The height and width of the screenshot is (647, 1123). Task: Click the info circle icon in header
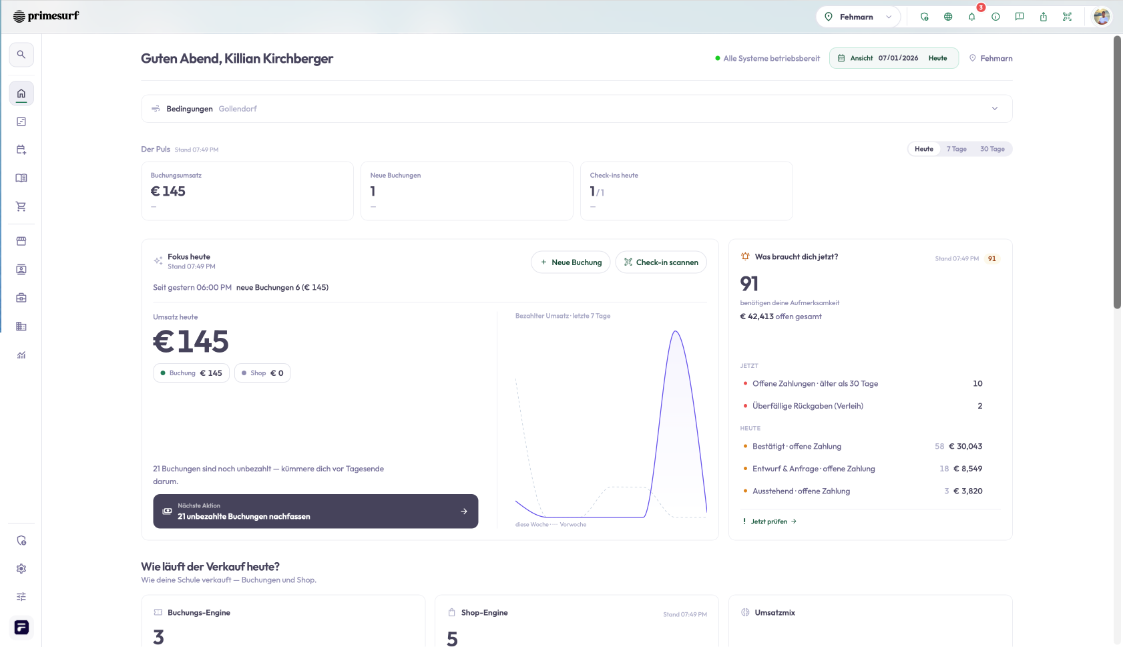tap(995, 17)
